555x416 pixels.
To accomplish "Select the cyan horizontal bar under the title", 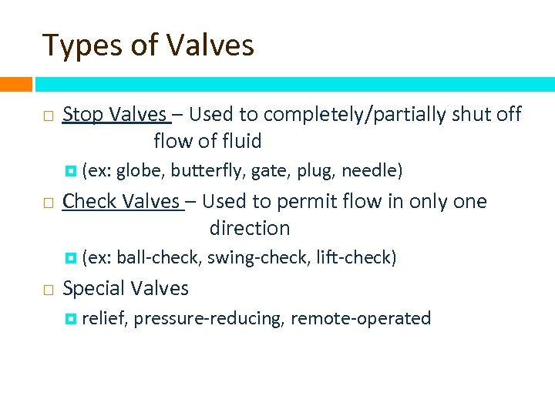I will click(294, 84).
